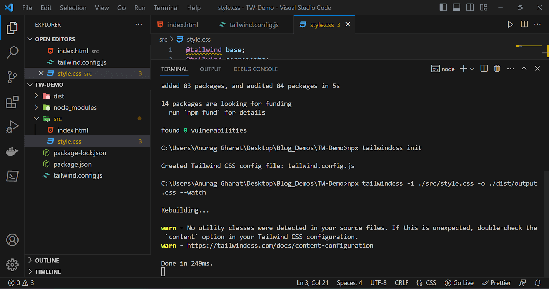Open terminal launch profile dropdown arrow
Image resolution: width=549 pixels, height=289 pixels.
(x=472, y=69)
